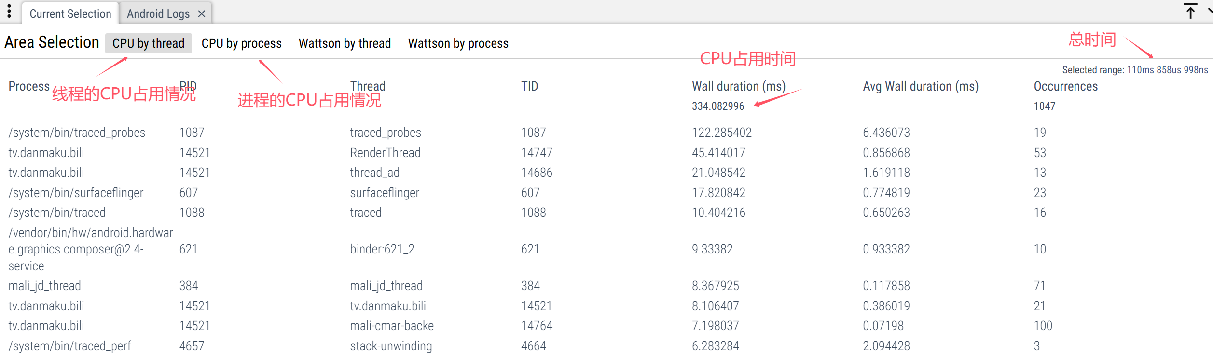The height and width of the screenshot is (359, 1213).
Task: Switch to the Current Selection tab
Action: [x=70, y=14]
